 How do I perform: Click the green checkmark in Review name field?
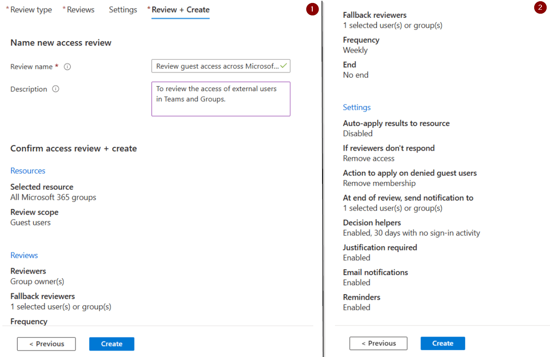(283, 66)
